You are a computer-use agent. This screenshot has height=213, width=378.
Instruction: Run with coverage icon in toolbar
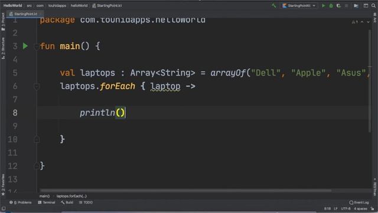[338, 5]
